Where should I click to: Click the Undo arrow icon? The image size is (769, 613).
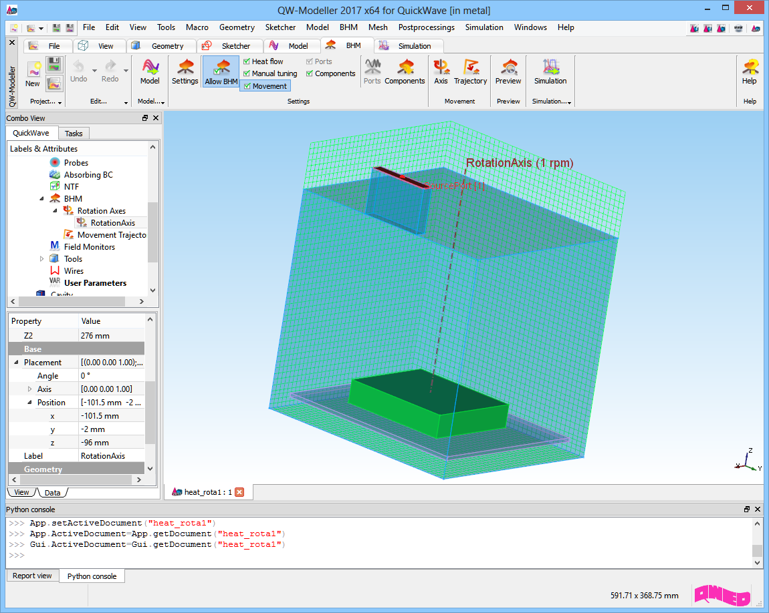78,66
